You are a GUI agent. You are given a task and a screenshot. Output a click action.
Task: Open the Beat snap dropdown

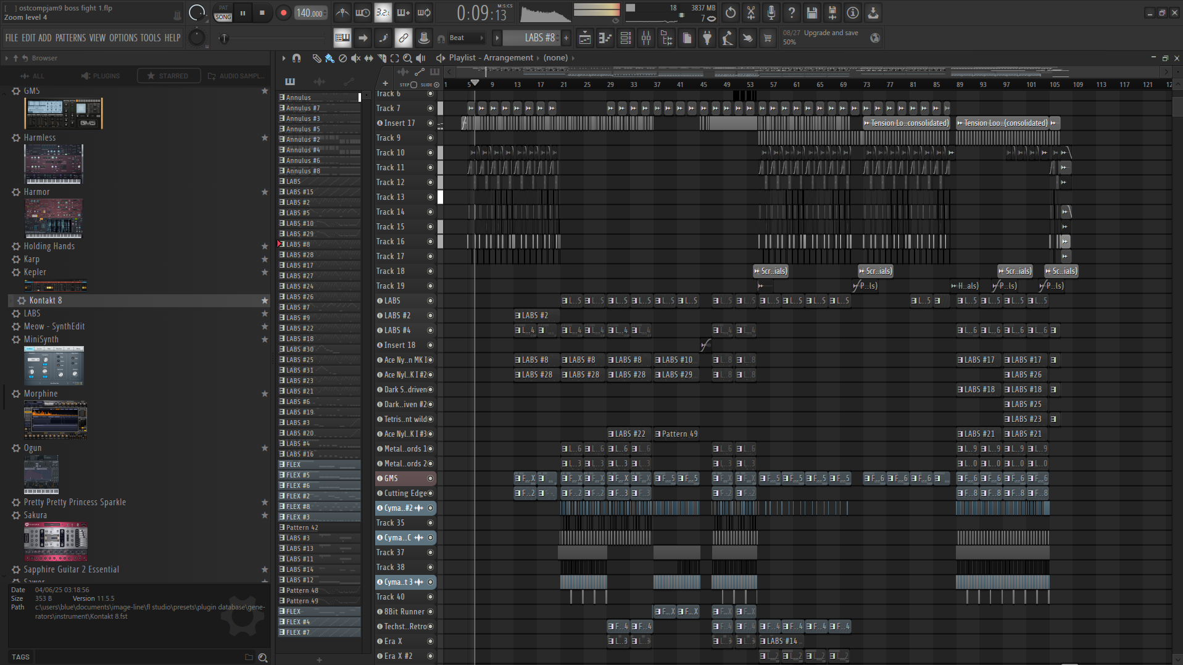(x=466, y=38)
